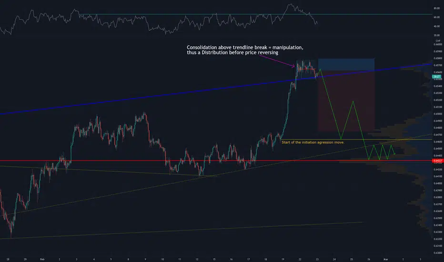Image resolution: width=444 pixels, height=262 pixels.
Task: Click the 0.64800 price axis label
Action: click(x=438, y=128)
